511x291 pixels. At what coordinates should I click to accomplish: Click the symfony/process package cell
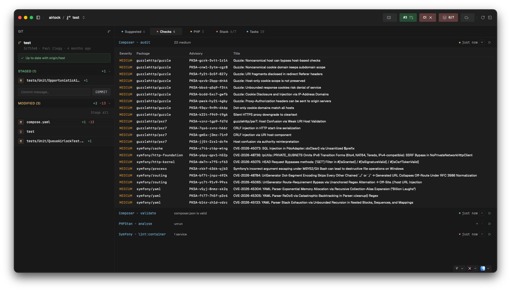click(151, 169)
